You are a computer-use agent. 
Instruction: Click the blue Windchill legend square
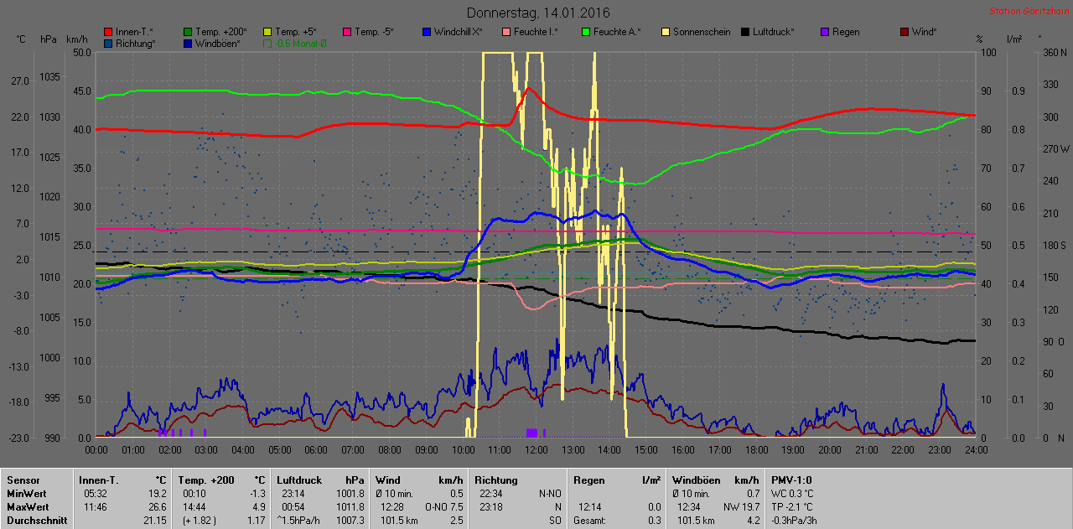427,32
